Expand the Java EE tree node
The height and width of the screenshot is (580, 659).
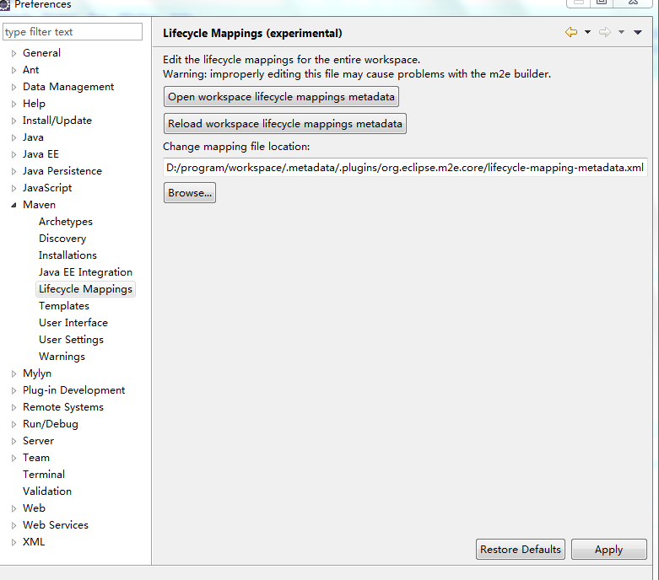(x=14, y=154)
